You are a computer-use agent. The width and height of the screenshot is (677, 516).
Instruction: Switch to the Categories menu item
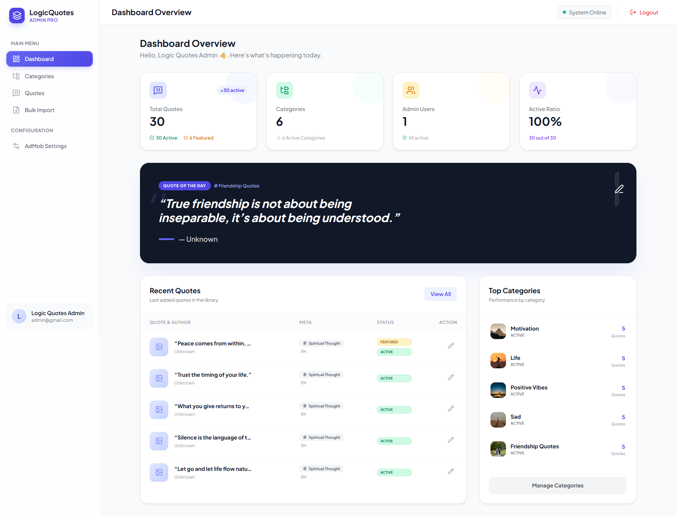pyautogui.click(x=39, y=76)
